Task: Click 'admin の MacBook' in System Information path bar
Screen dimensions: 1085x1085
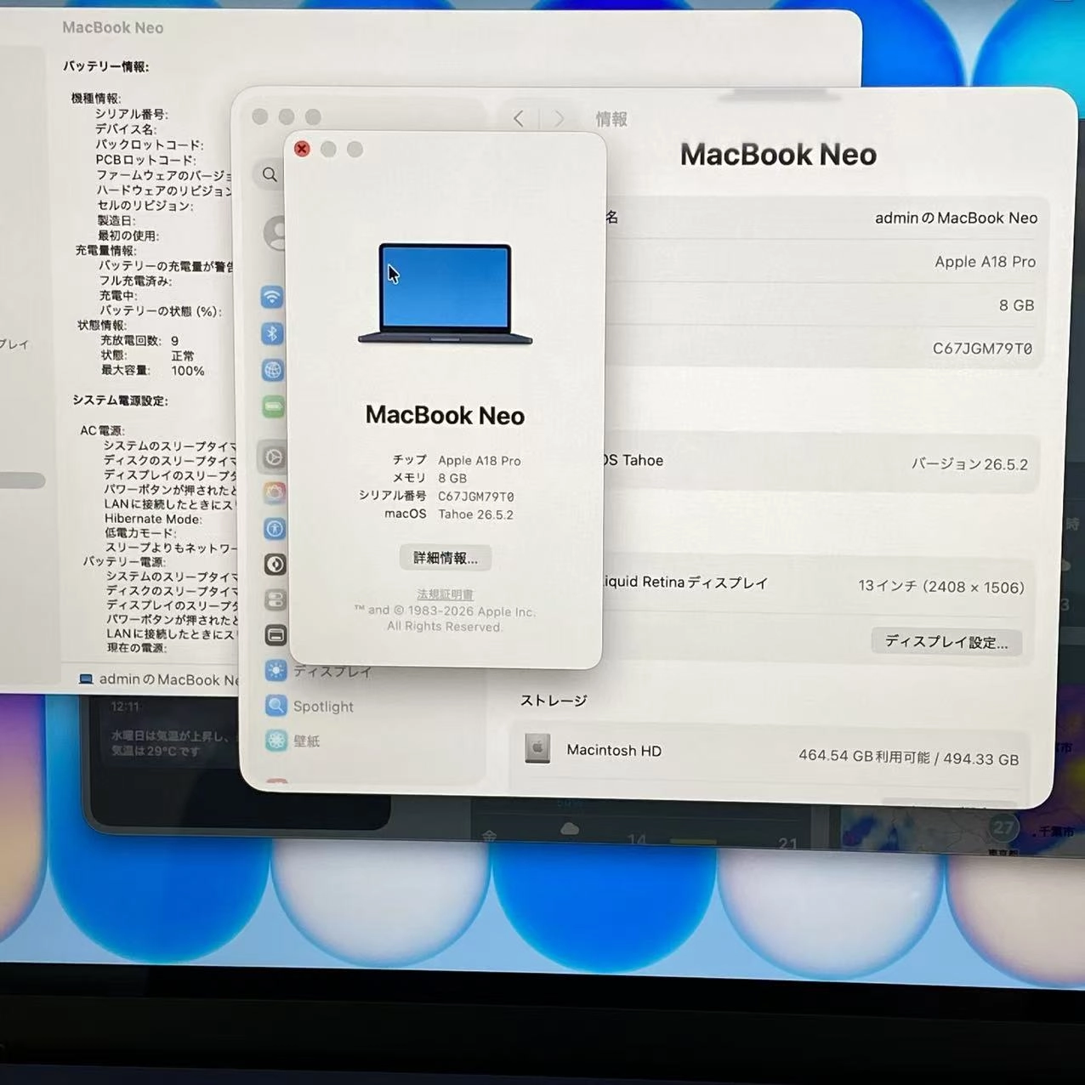Action: click(169, 679)
